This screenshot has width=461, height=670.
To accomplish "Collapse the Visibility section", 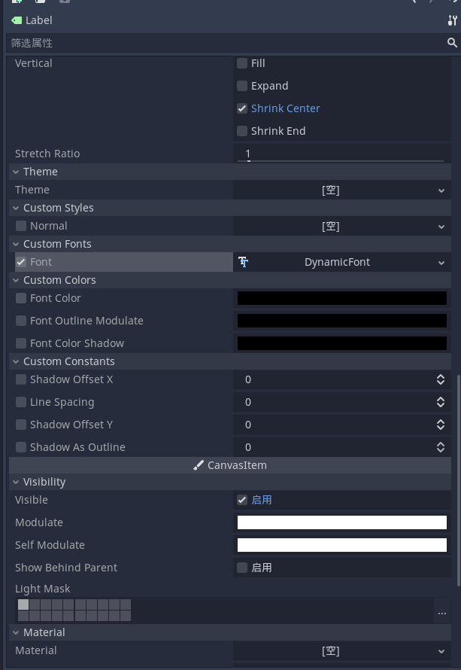I will 16,482.
